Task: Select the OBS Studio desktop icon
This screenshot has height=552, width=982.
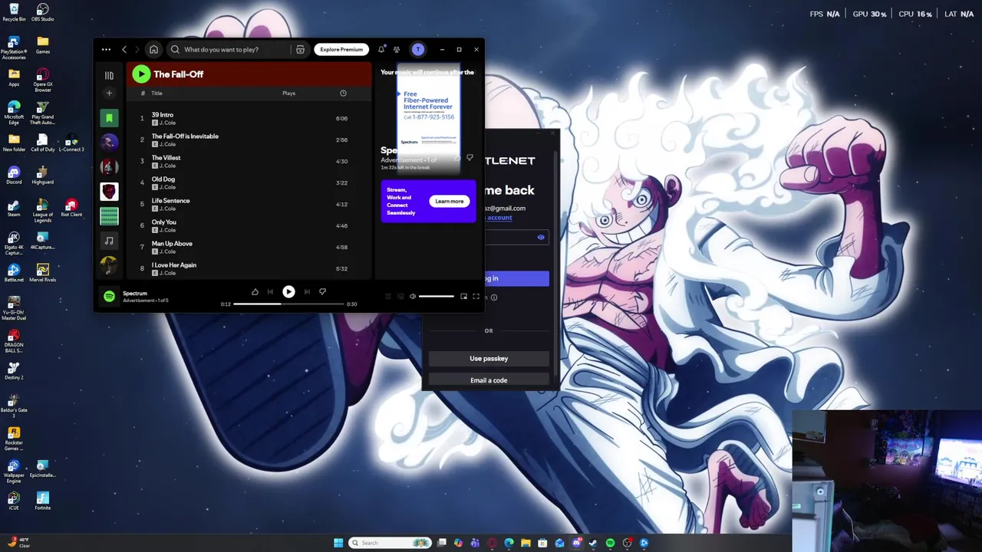Action: click(43, 13)
